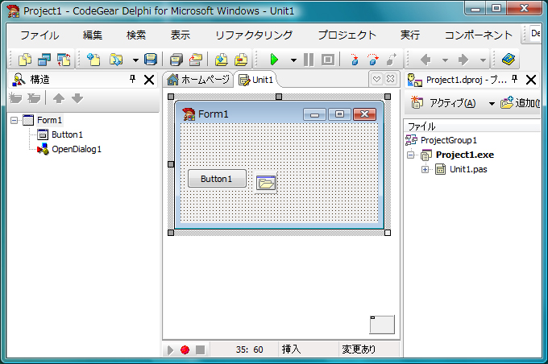The width and height of the screenshot is (548, 364).
Task: Open the コンポーネント menu
Action: pyautogui.click(x=479, y=35)
